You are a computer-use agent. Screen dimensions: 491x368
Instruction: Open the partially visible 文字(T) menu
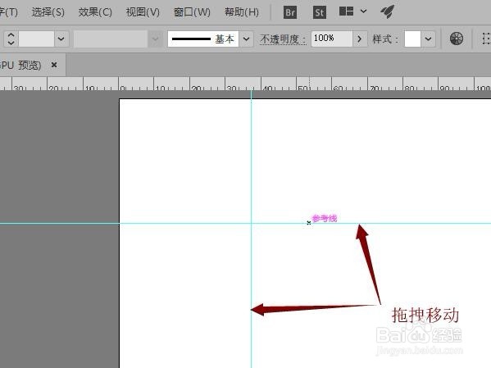(x=8, y=12)
